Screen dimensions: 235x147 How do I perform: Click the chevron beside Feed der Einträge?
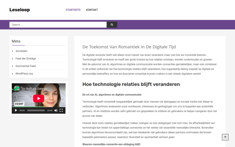click(13, 59)
